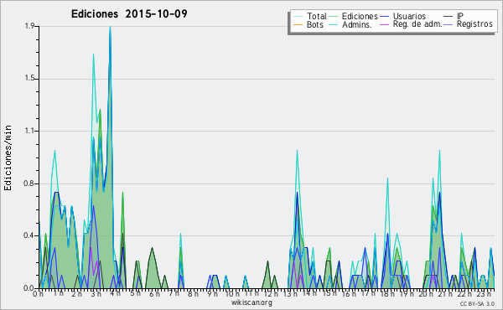This screenshot has height=310, width=503.
Task: Click the Total peak near 13 h
Action: point(297,151)
